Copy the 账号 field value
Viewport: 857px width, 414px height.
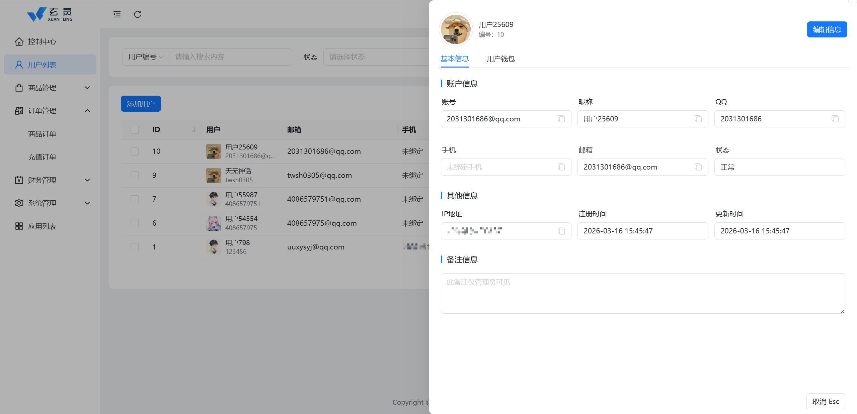pyautogui.click(x=561, y=119)
